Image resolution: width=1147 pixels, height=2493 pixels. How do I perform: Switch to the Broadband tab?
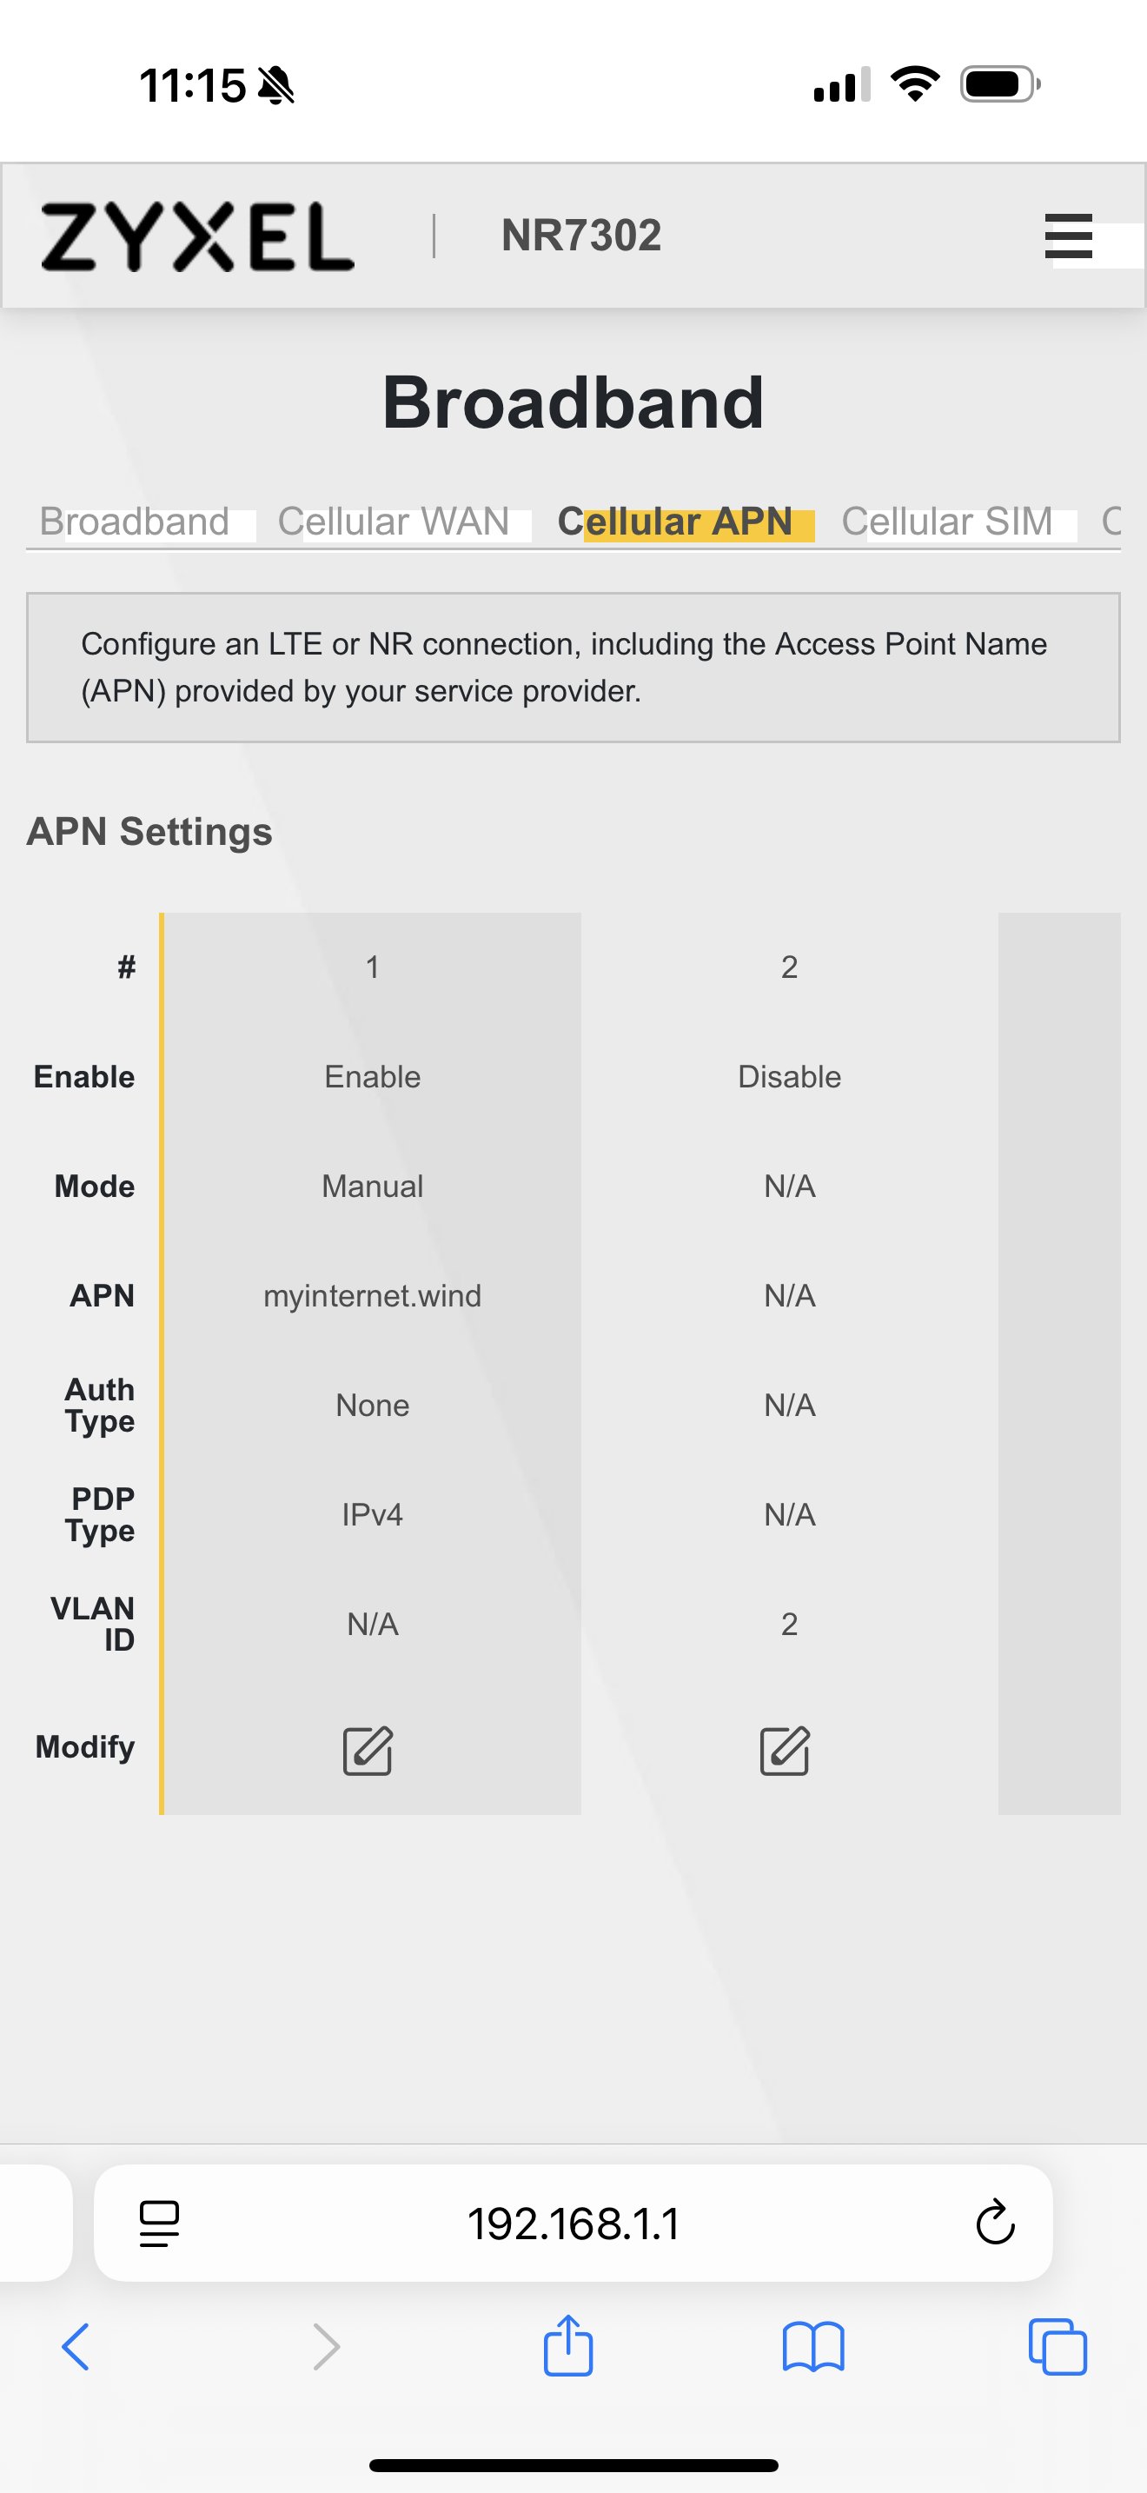[x=135, y=522]
